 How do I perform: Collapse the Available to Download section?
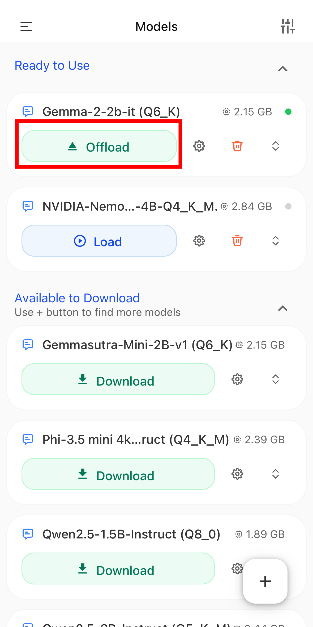pyautogui.click(x=283, y=308)
